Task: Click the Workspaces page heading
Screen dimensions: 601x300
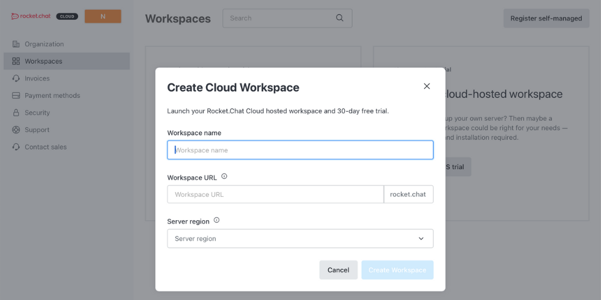Action: coord(178,19)
